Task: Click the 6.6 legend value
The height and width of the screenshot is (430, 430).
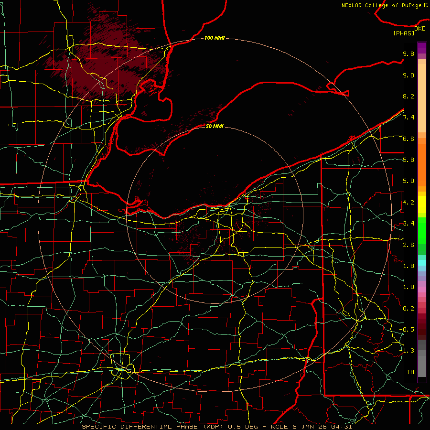Action: coord(408,139)
